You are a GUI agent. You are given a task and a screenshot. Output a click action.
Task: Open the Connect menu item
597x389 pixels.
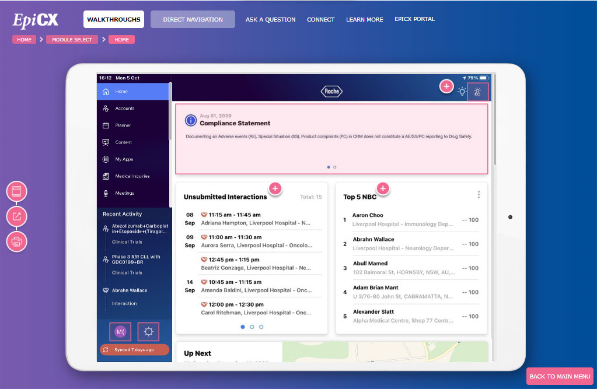[x=320, y=19]
